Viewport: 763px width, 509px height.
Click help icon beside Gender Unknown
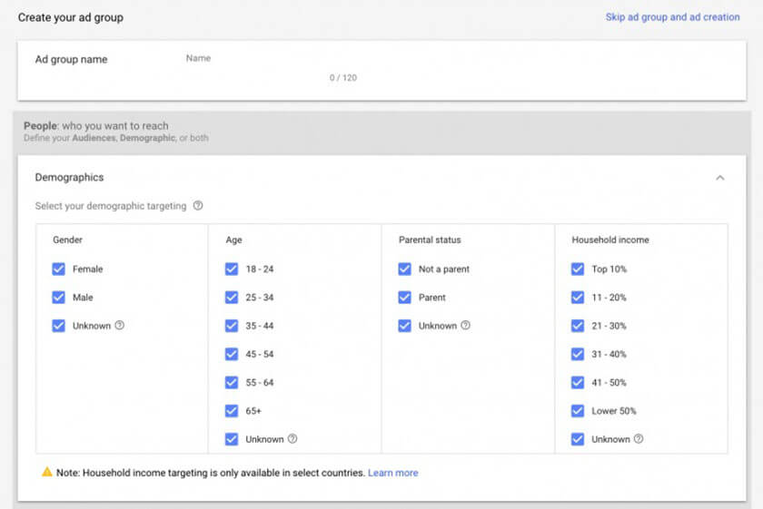[x=120, y=326]
